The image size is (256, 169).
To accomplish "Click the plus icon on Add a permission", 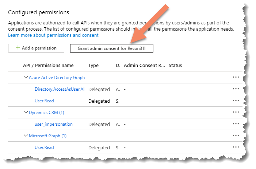I will pos(18,48).
